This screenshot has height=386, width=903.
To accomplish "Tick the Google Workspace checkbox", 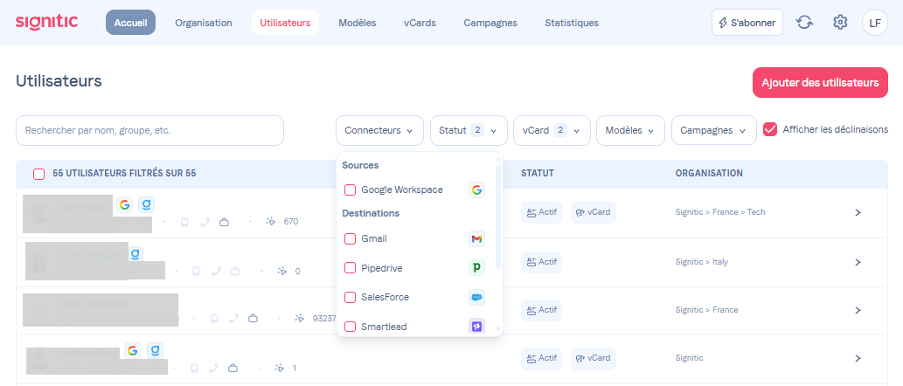I will (350, 190).
